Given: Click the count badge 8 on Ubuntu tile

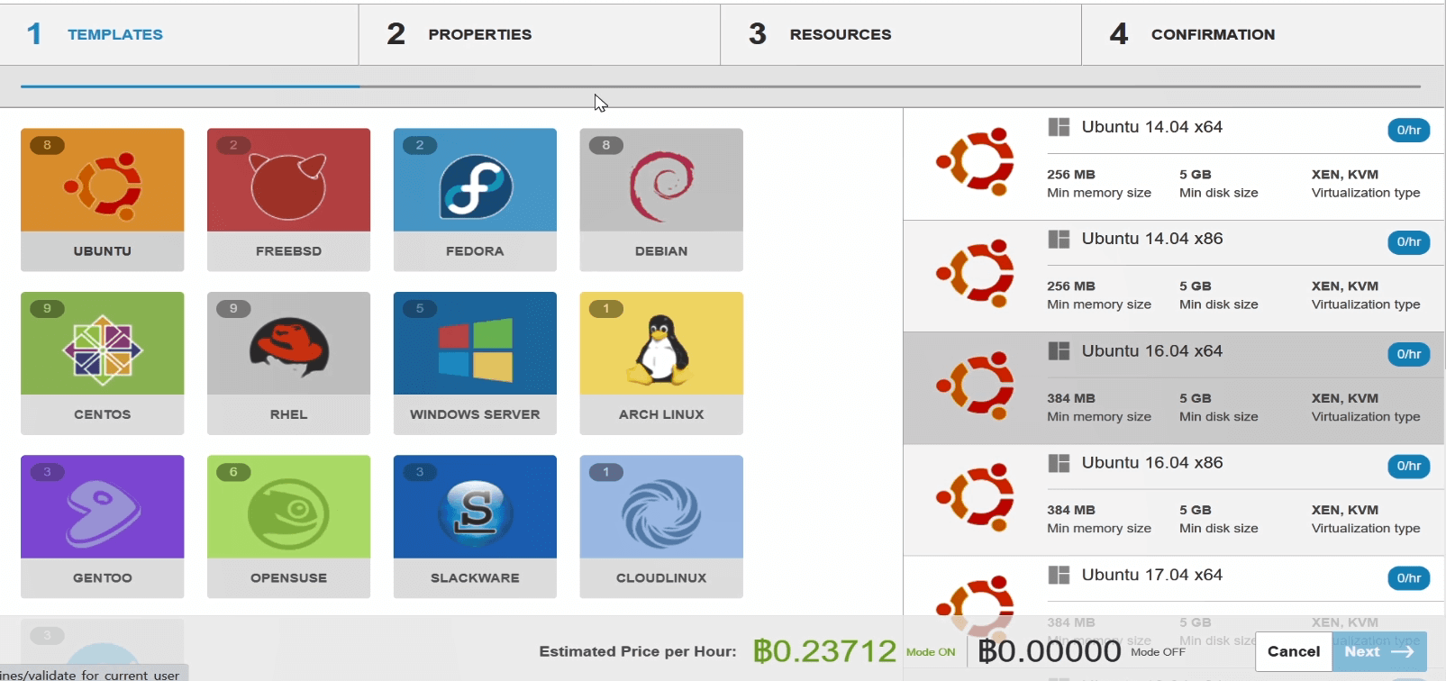Looking at the screenshot, I should [47, 145].
